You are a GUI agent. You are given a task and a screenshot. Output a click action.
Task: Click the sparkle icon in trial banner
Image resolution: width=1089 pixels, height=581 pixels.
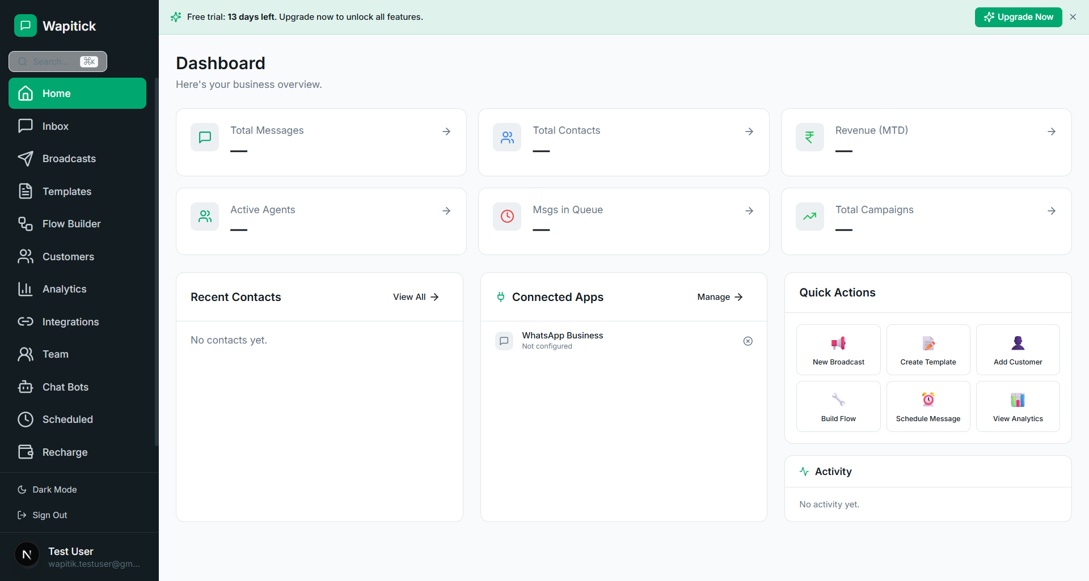point(176,17)
